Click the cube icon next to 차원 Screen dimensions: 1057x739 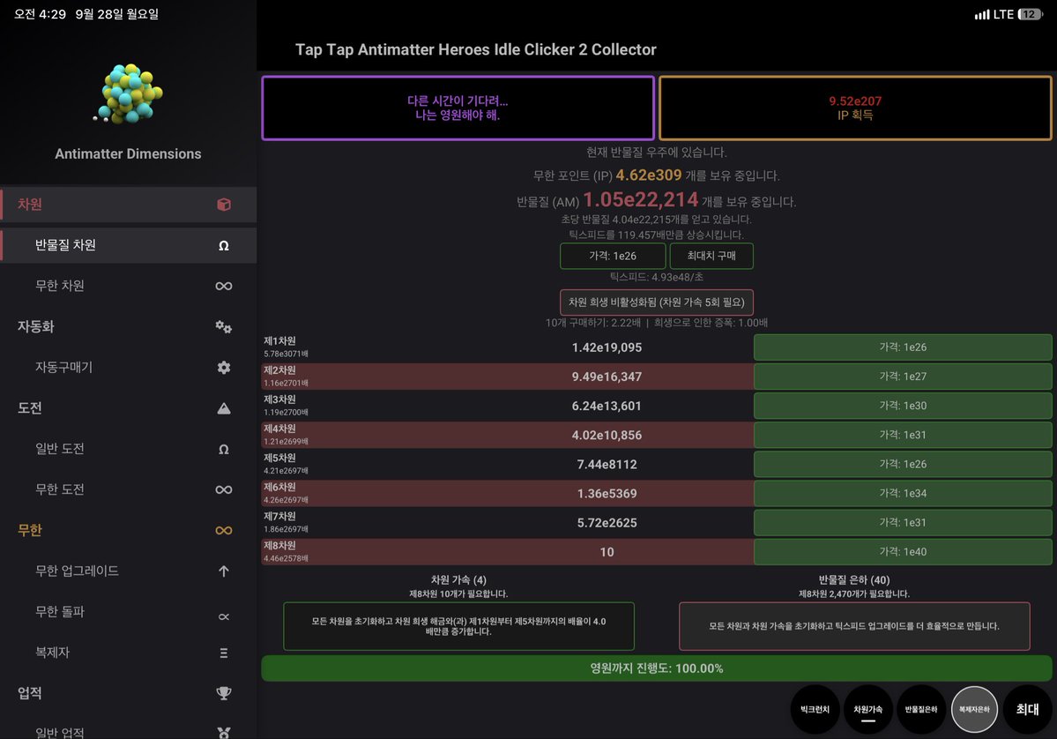(224, 205)
